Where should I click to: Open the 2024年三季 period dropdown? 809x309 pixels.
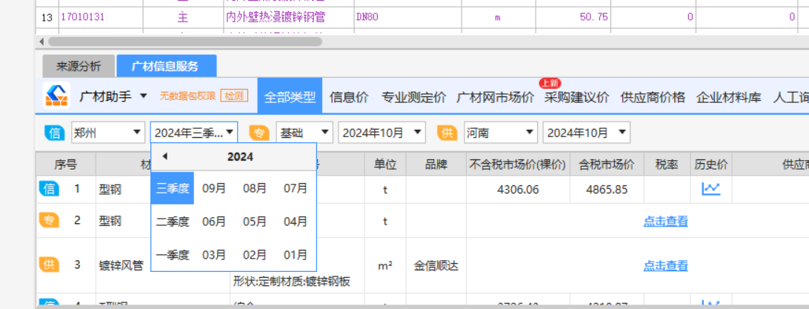pos(194,133)
